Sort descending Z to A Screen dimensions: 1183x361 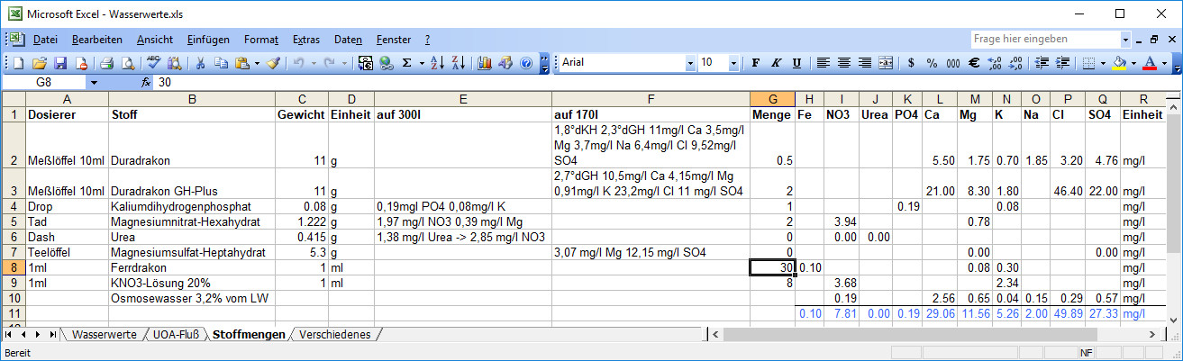(459, 63)
